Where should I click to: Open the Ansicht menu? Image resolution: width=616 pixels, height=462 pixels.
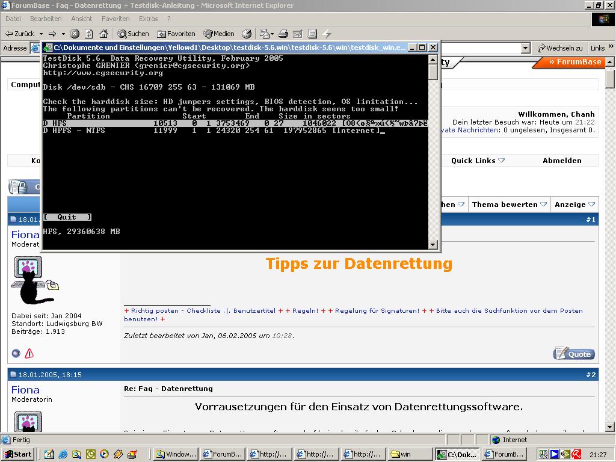(81, 19)
